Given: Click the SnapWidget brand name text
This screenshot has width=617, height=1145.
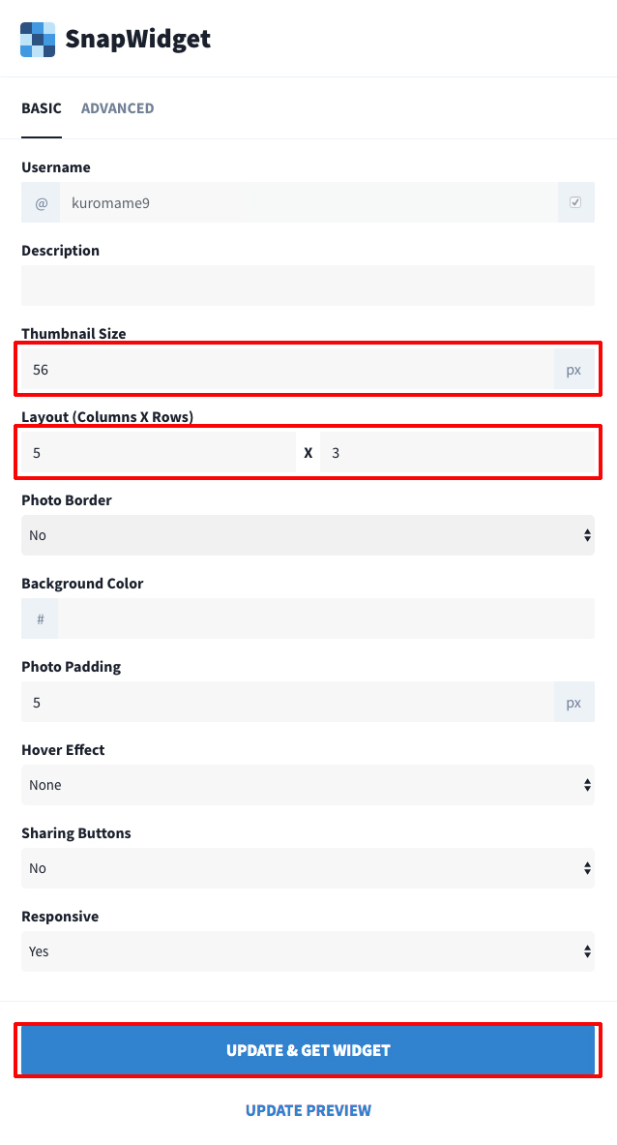Looking at the screenshot, I should [138, 39].
